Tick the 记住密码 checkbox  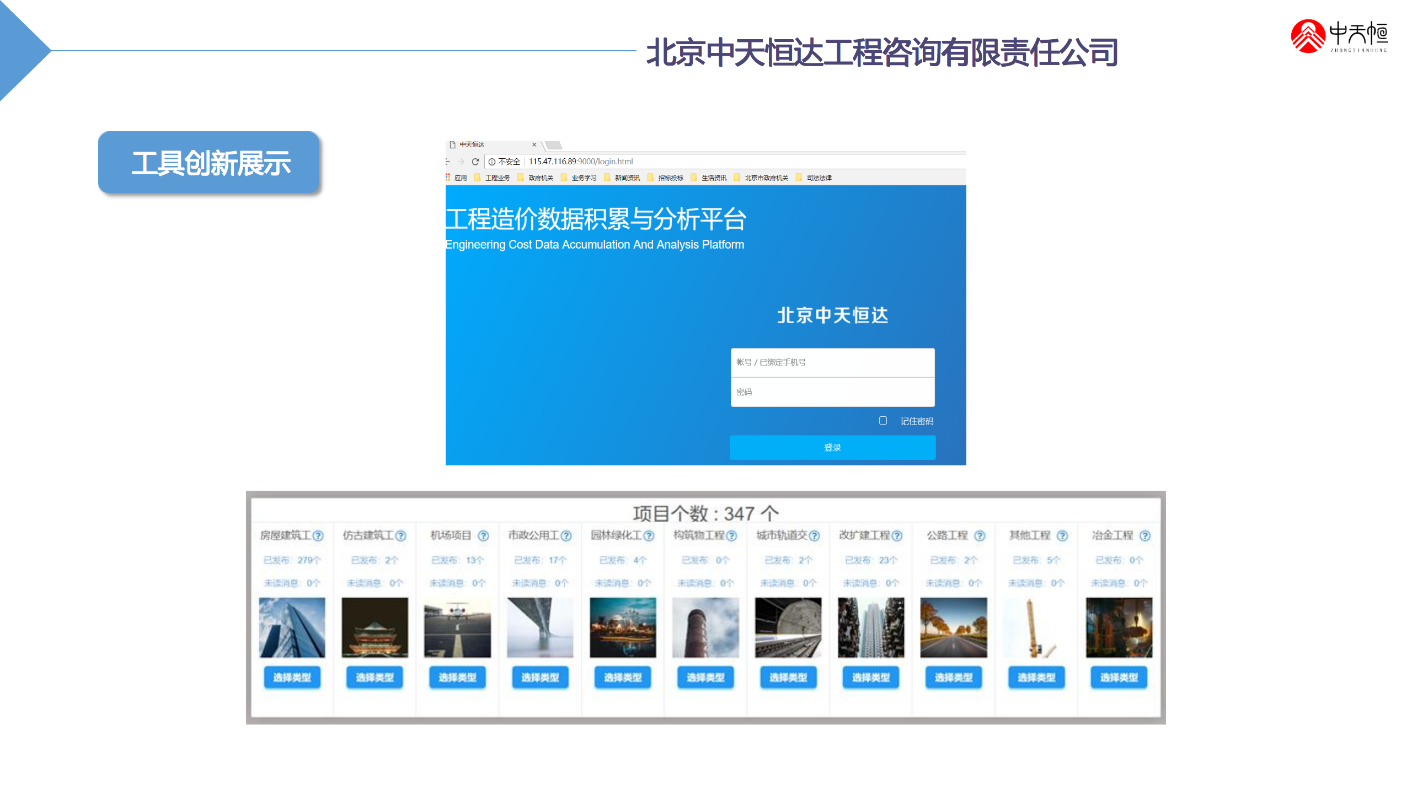(x=883, y=420)
